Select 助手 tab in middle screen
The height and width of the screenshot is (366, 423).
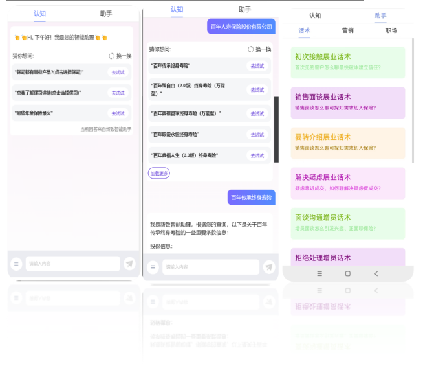[x=245, y=10]
